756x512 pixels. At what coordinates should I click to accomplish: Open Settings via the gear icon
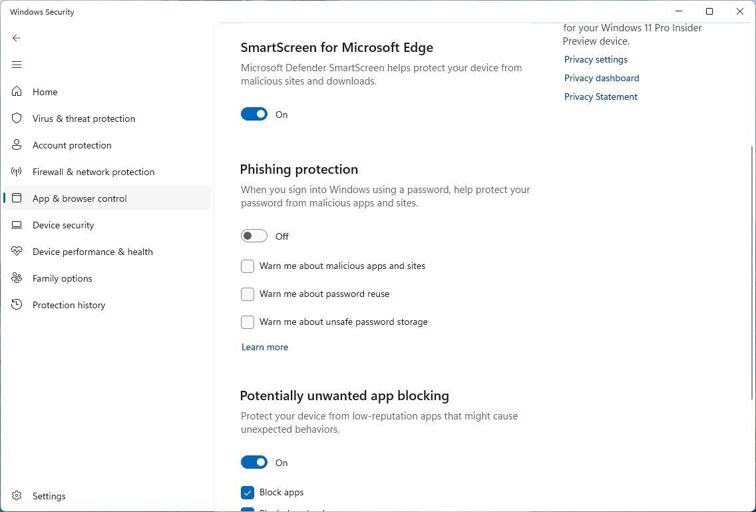coord(16,496)
